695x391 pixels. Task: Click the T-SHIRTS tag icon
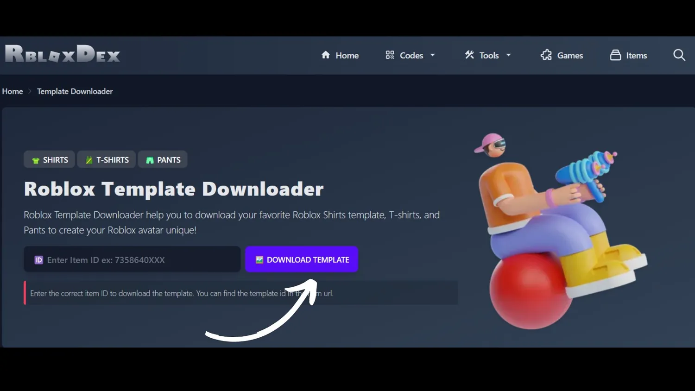click(89, 160)
